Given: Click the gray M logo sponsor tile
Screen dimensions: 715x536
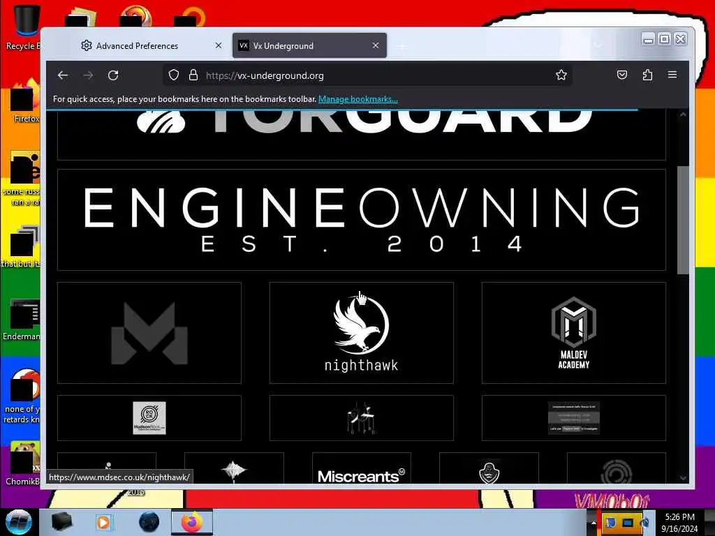Looking at the screenshot, I should pos(149,333).
